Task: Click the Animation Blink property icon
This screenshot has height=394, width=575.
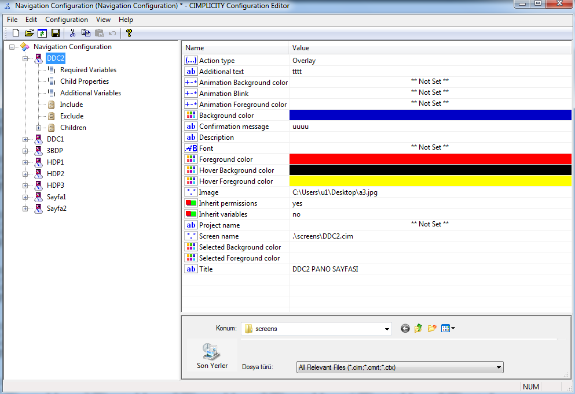Action: coord(191,93)
